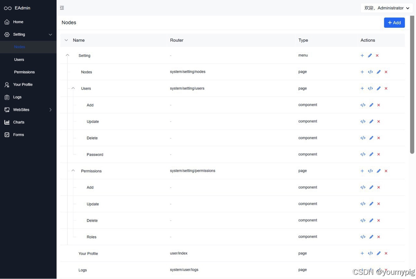Add a child under Users row

[x=362, y=88]
